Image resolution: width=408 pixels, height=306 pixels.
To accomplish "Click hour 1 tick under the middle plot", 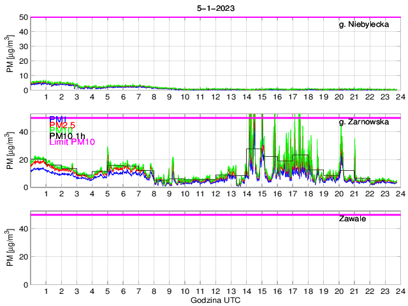I will click(46, 194).
